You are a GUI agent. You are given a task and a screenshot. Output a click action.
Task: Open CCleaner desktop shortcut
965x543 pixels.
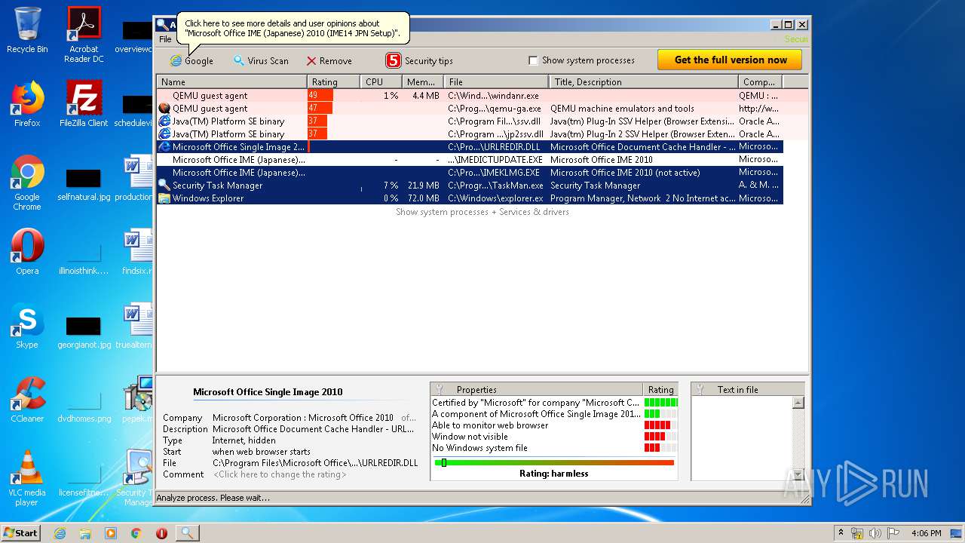tap(27, 399)
